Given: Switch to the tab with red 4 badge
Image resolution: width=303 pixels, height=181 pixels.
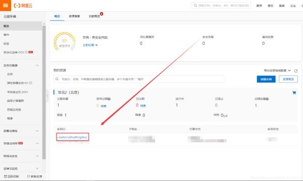Looking at the screenshot, I should (94, 16).
